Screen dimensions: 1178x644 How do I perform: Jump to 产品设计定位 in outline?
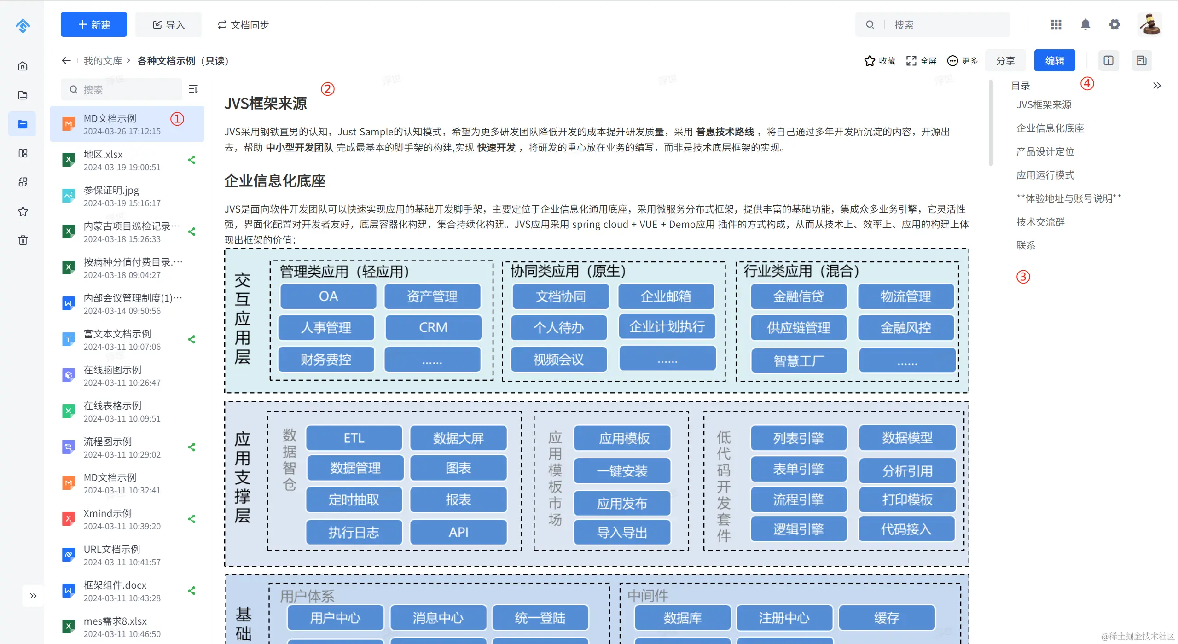pos(1045,151)
